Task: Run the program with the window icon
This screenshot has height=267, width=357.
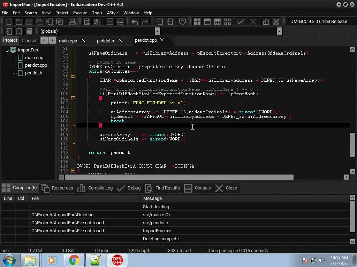Action: tap(207, 22)
